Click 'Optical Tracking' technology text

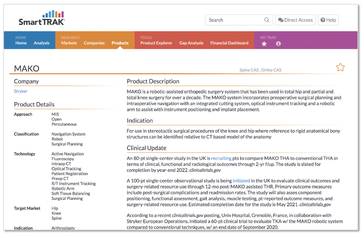[66, 169]
